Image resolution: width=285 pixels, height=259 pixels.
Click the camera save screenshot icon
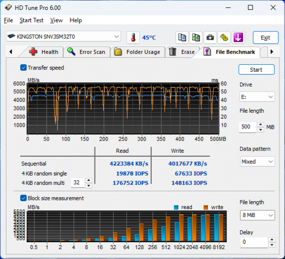point(210,38)
